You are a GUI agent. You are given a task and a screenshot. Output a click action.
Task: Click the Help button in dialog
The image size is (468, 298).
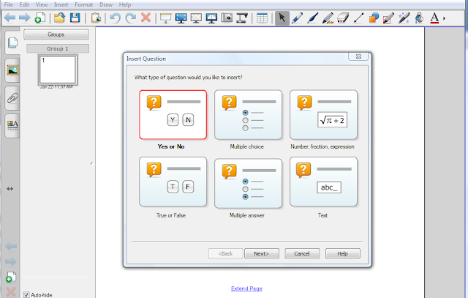tap(343, 253)
